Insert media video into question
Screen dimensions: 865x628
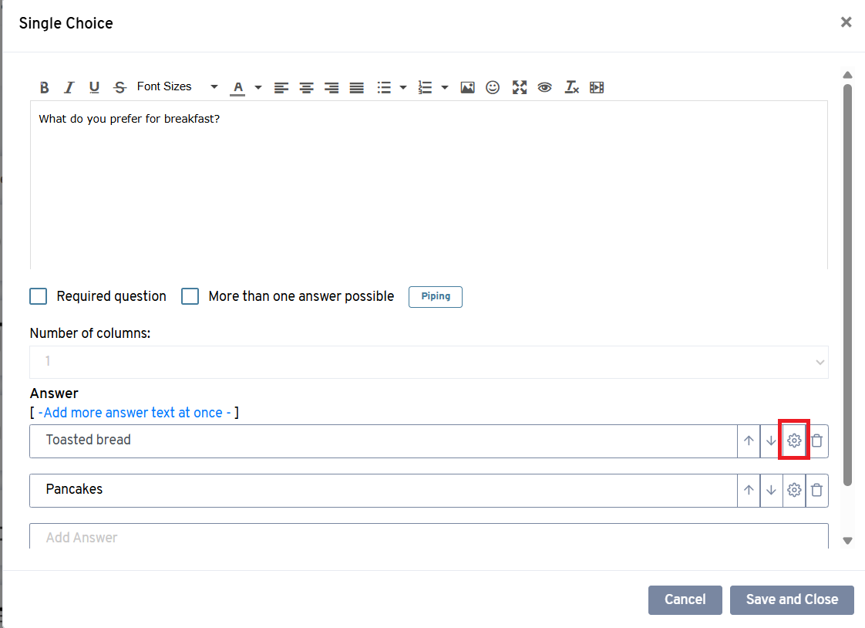(596, 87)
